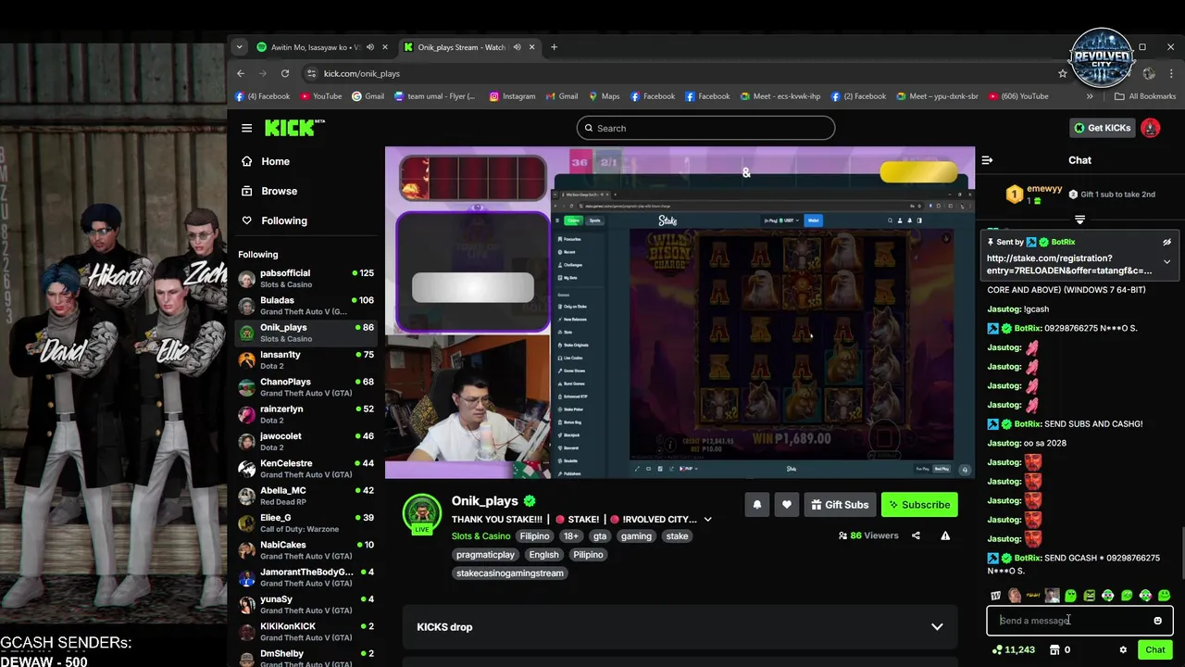This screenshot has height=667, width=1185.
Task: Go to Home in sidebar
Action: coord(275,161)
